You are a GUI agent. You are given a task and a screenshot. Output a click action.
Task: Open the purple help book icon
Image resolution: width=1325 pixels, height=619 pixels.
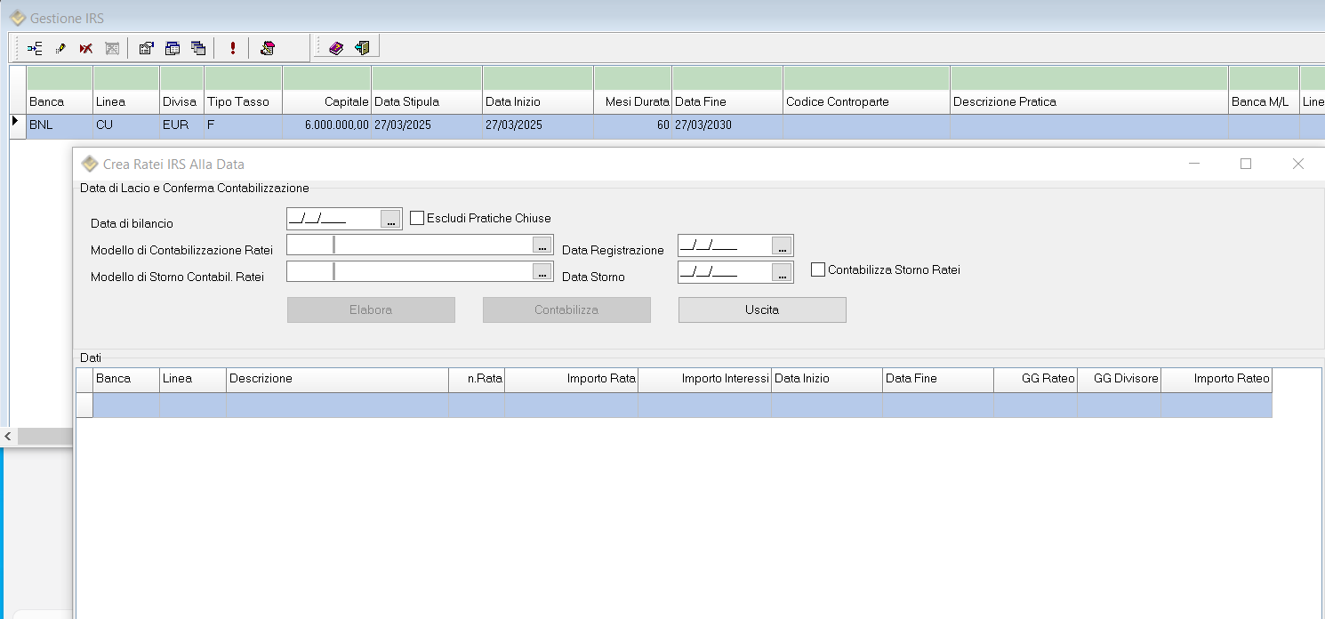pyautogui.click(x=335, y=48)
